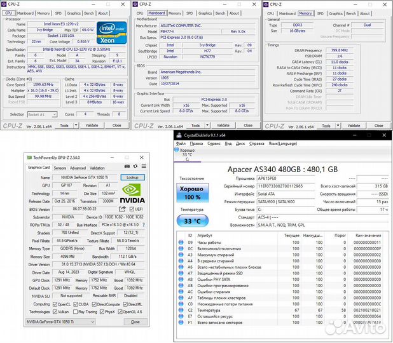Click the status dot of the Часы работы row
The width and height of the screenshot is (393, 343).
181,243
